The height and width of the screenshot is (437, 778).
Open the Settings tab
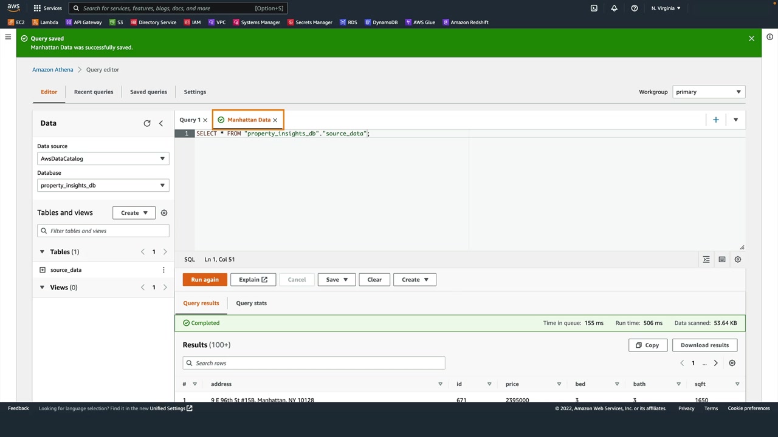coord(195,92)
